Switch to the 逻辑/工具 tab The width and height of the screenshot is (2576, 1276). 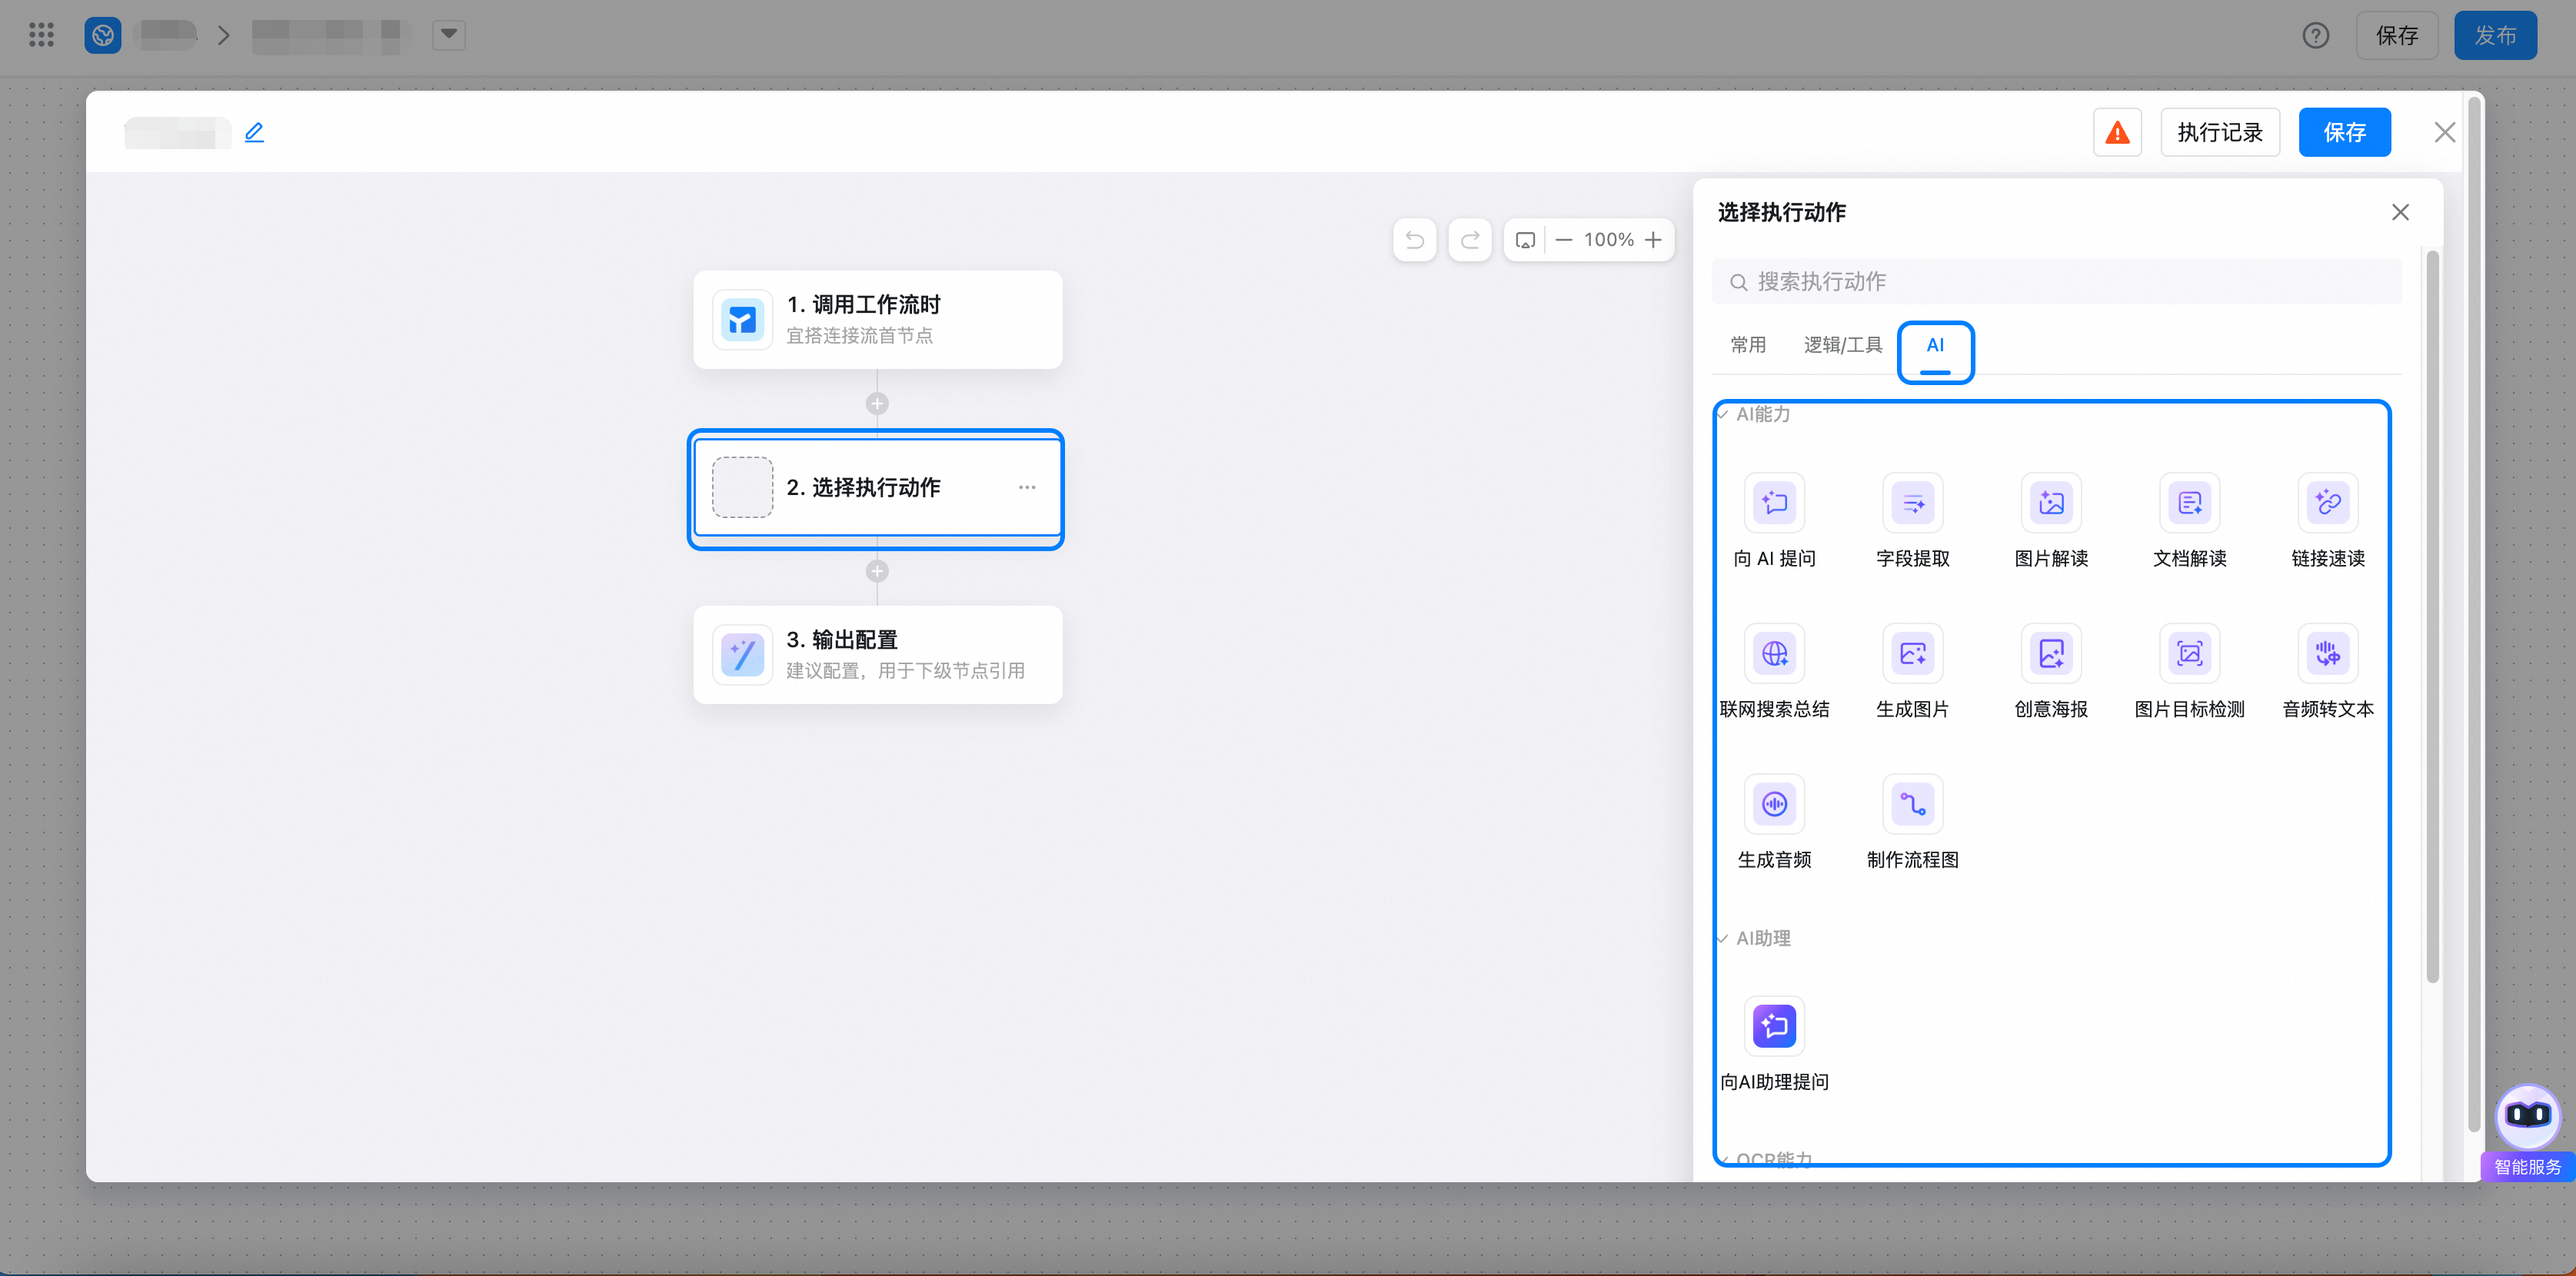pyautogui.click(x=1842, y=345)
